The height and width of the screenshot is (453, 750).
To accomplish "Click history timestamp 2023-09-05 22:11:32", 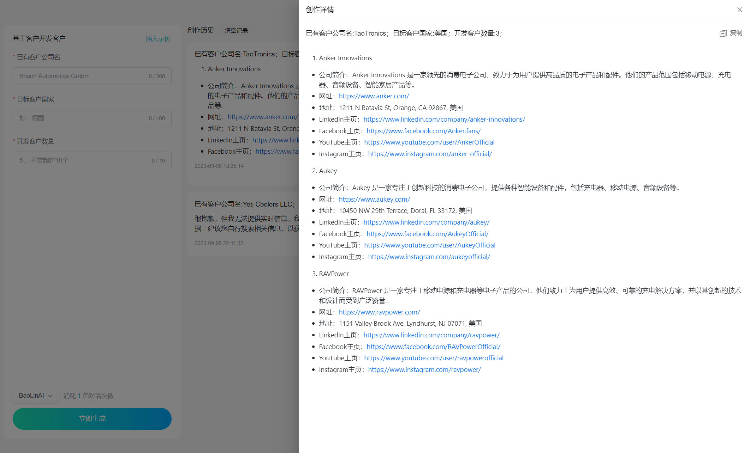I will coord(219,243).
